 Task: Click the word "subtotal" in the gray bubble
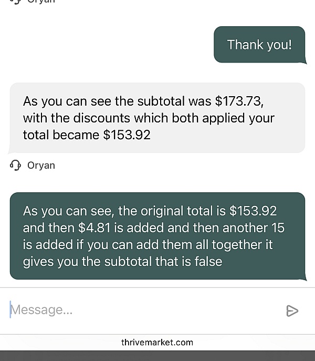tap(161, 101)
